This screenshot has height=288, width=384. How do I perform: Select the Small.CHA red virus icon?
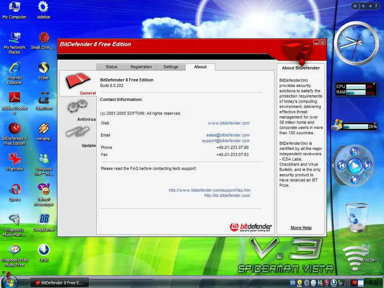[43, 40]
